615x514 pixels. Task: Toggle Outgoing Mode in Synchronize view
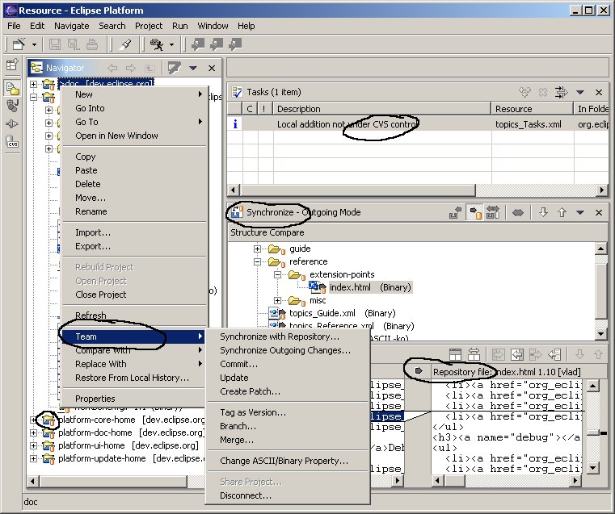[x=474, y=212]
